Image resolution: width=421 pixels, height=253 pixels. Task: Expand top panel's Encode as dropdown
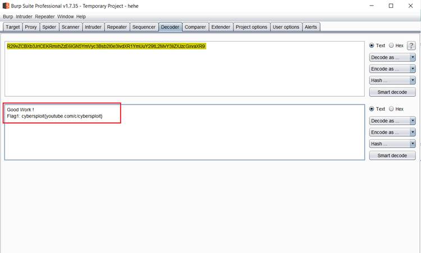392,69
